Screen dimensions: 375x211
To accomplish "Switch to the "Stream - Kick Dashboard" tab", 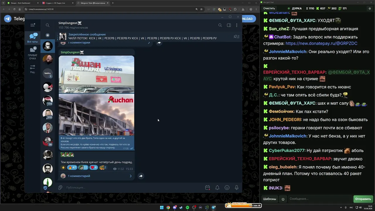I will point(22,3).
